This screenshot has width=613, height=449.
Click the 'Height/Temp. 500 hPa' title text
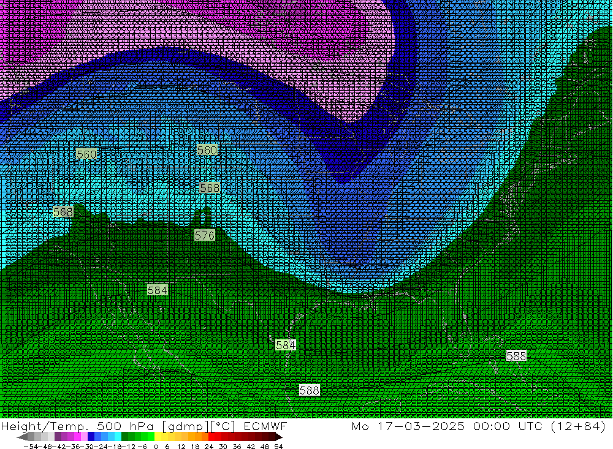77,426
